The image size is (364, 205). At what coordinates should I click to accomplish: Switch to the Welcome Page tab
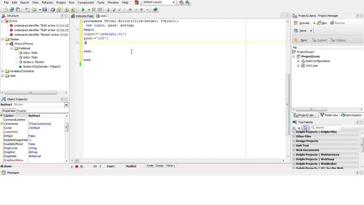point(82,16)
